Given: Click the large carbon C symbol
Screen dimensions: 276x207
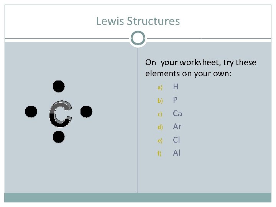Looking at the screenshot, I should pos(61,114).
